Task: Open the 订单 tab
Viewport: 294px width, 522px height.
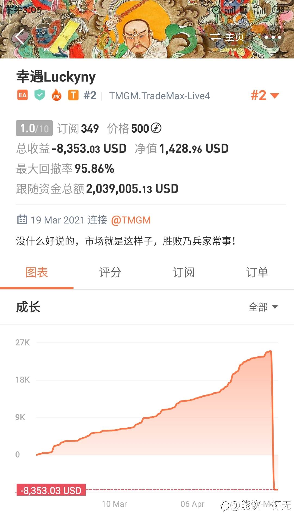Action: (257, 272)
